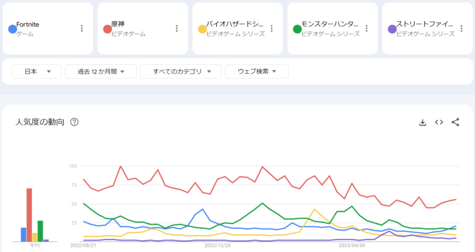The height and width of the screenshot is (252, 475).
Task: Click the 25 axis value label
Action: click(74, 223)
